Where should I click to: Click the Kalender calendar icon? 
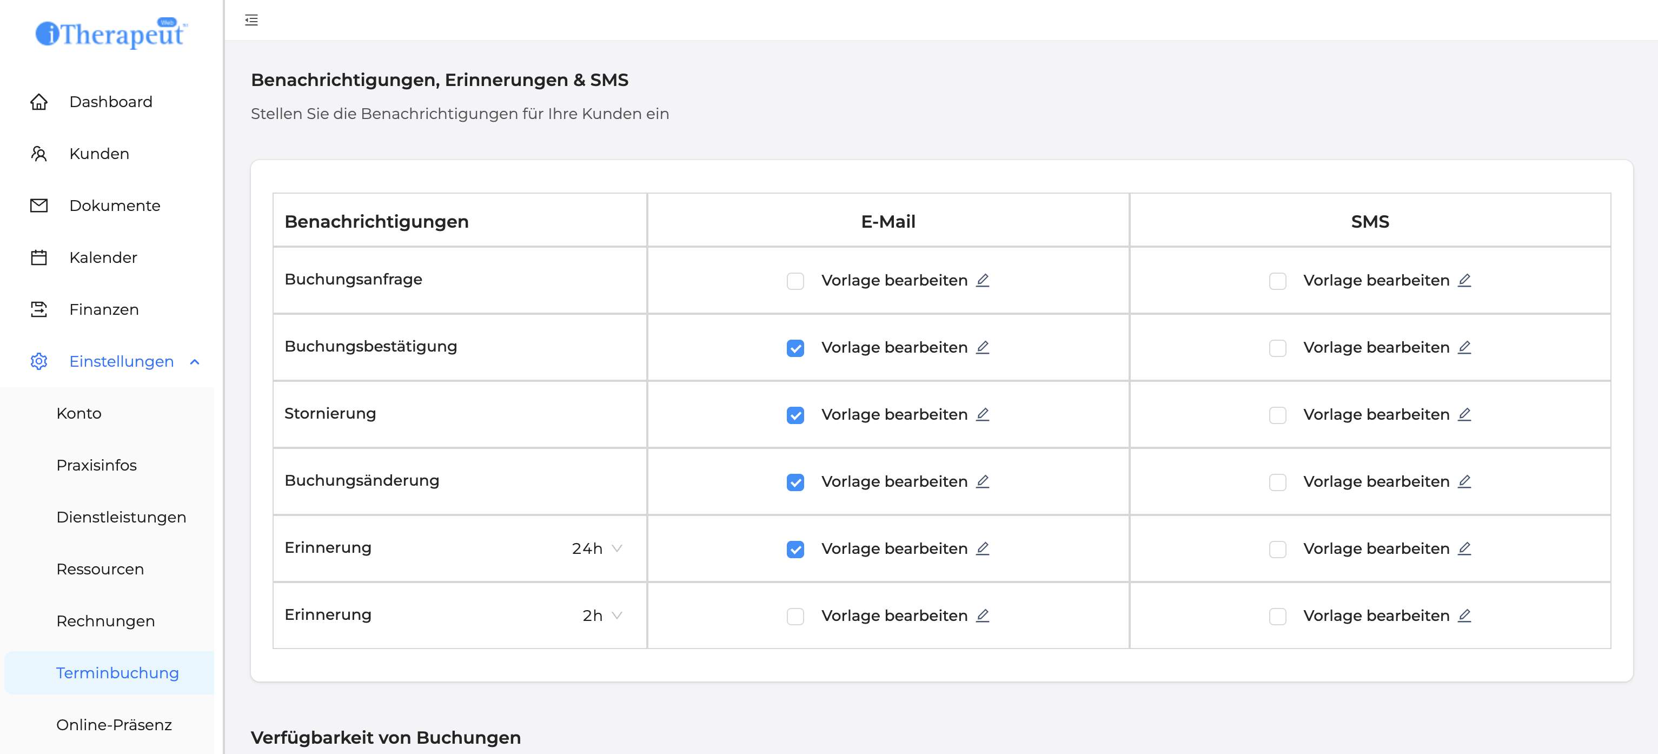click(x=38, y=257)
